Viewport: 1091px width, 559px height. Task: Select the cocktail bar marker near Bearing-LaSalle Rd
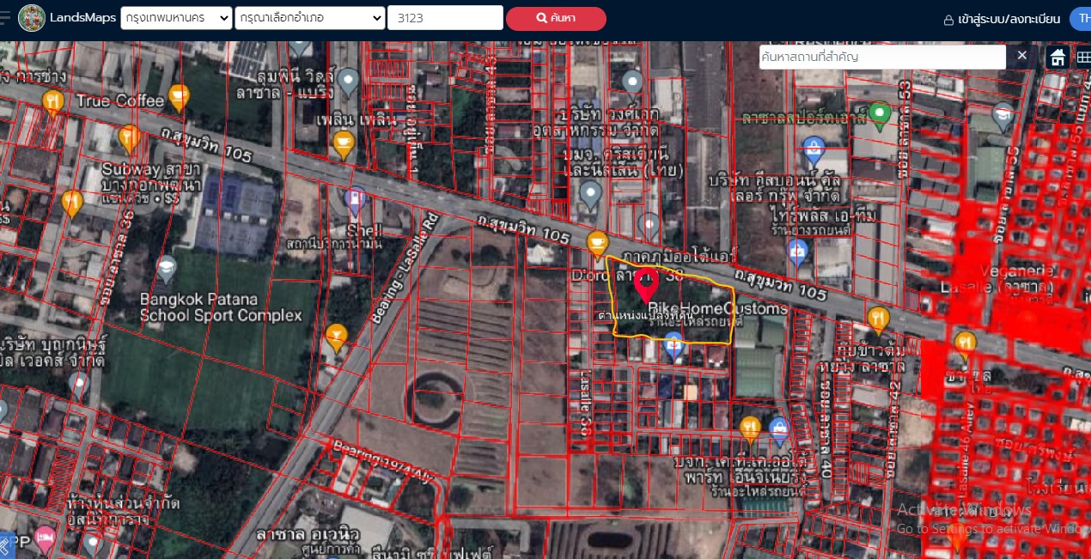click(336, 337)
